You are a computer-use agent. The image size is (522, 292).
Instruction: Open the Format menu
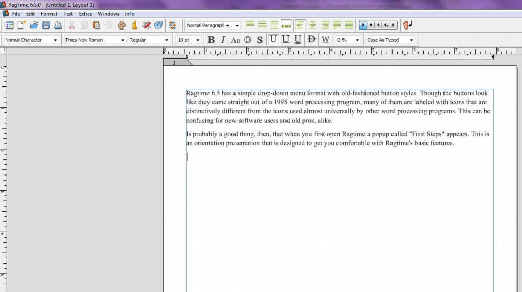click(x=49, y=14)
